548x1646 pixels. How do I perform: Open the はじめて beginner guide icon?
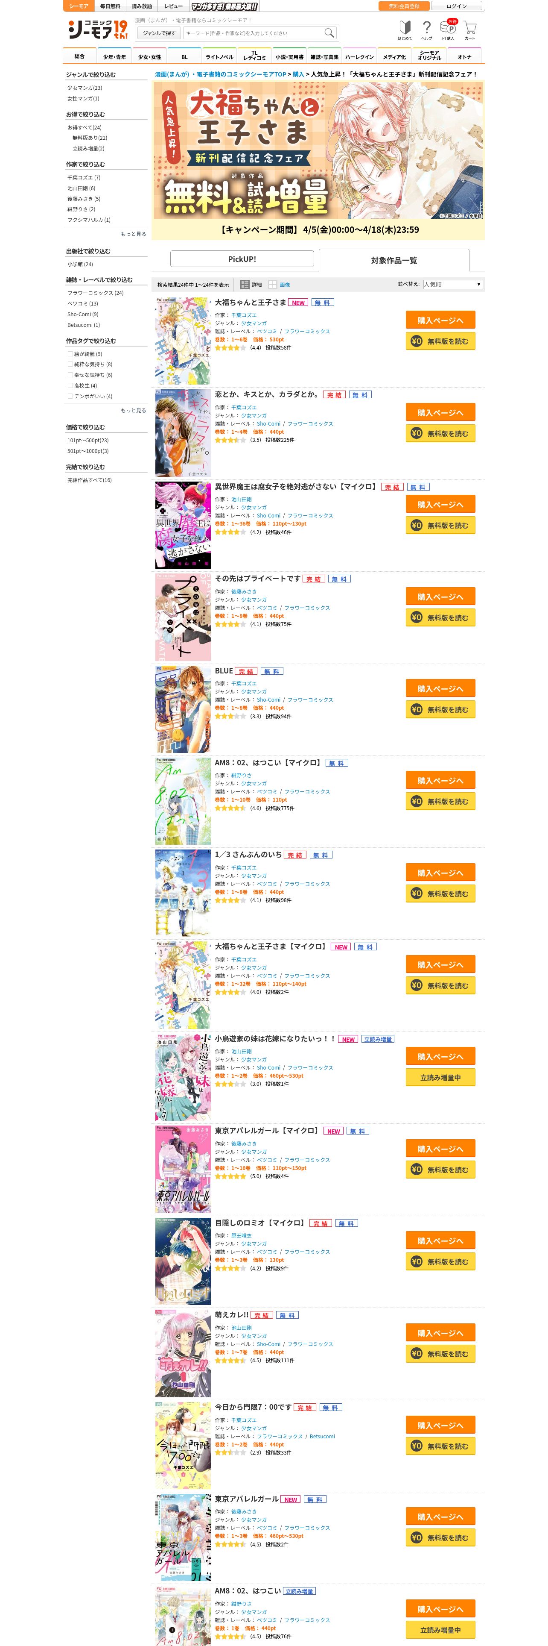click(x=405, y=30)
